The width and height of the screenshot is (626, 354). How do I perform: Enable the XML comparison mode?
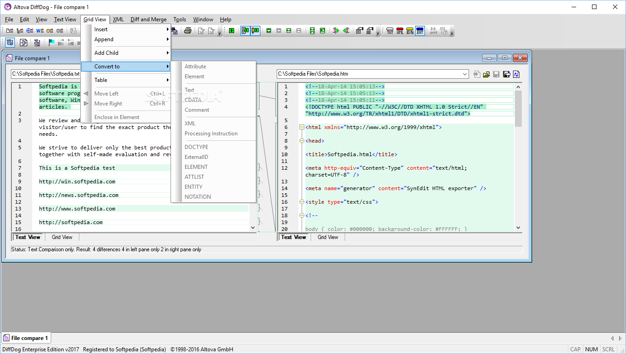point(400,31)
